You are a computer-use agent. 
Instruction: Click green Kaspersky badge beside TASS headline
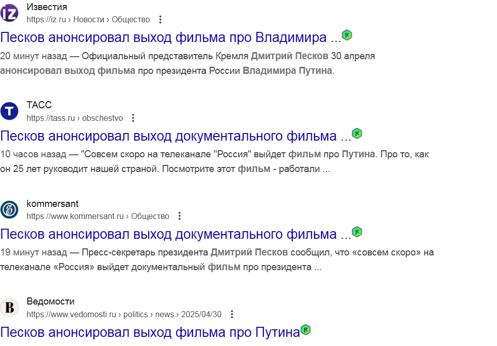(x=357, y=134)
